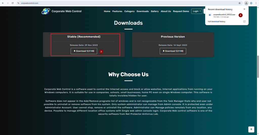Image resolution: width=259 pixels, height=135 pixels.
Task: Click the Corporate Web Control globe logo
Action: point(46,11)
